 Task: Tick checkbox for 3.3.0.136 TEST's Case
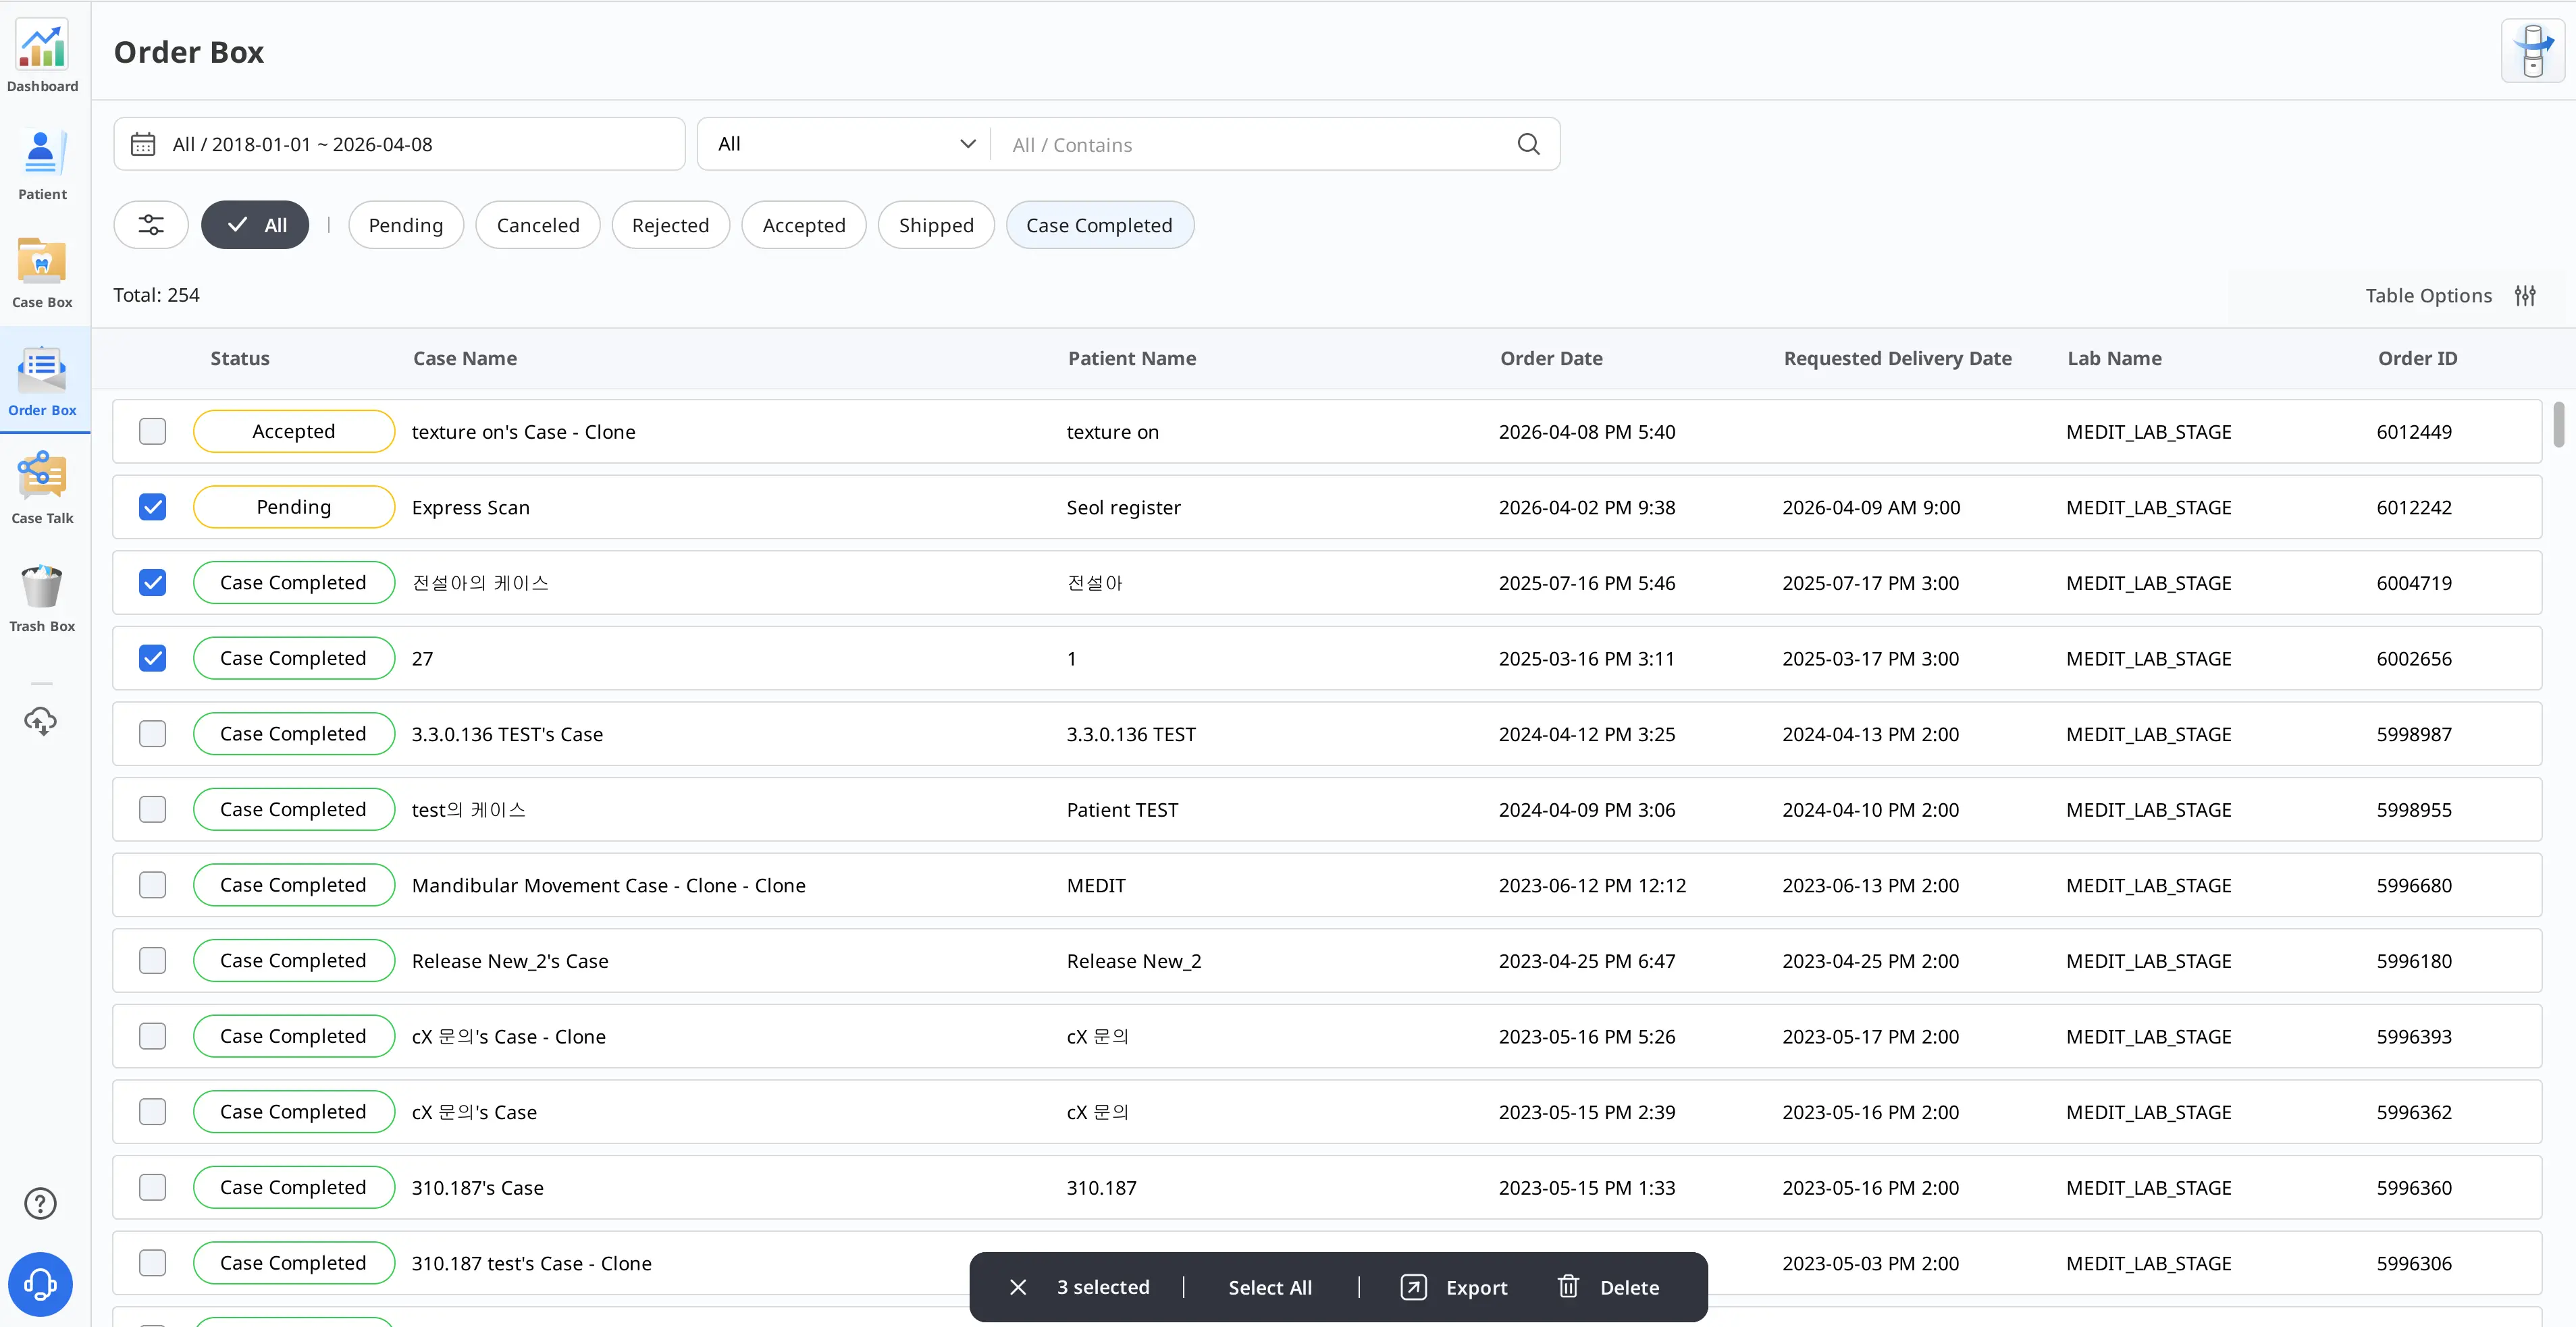click(x=153, y=734)
